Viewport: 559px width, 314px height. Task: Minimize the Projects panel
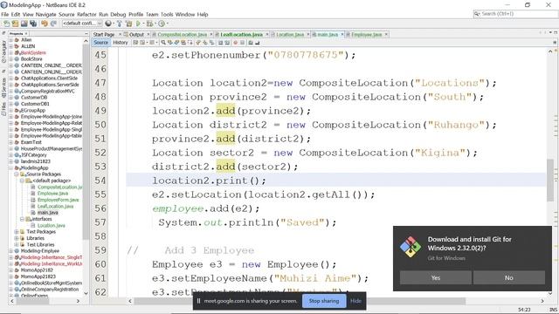[x=86, y=33]
